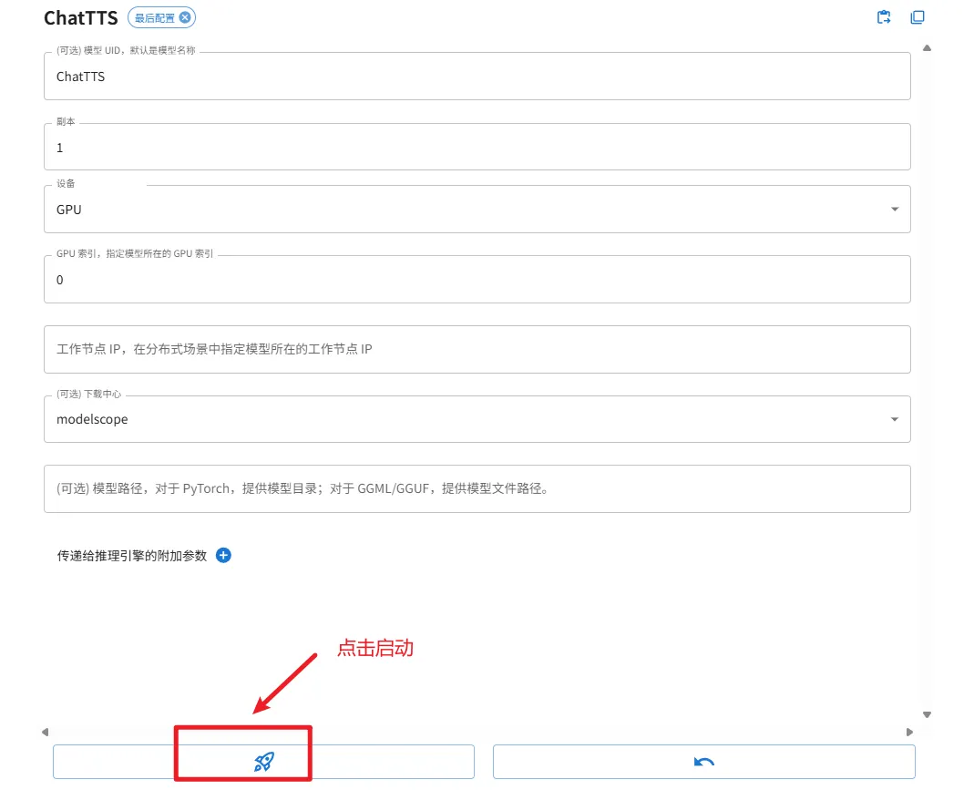The height and width of the screenshot is (790, 974).
Task: Click the 工作节点 IP input field
Action: pyautogui.click(x=477, y=349)
